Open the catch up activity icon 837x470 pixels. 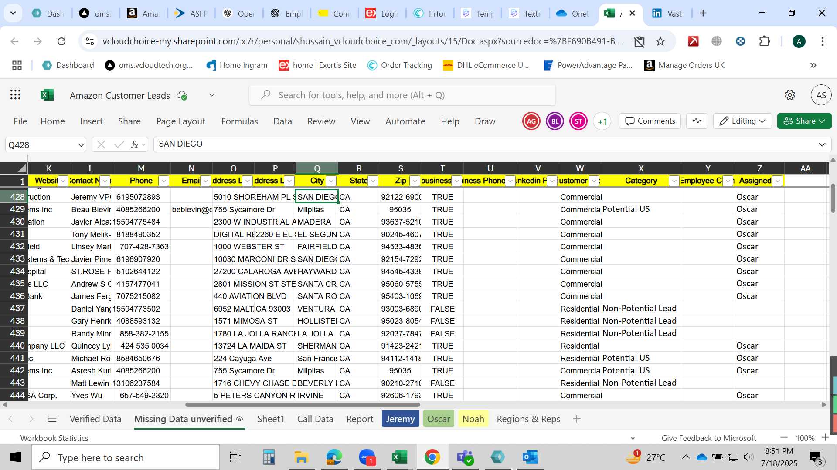coord(697,121)
